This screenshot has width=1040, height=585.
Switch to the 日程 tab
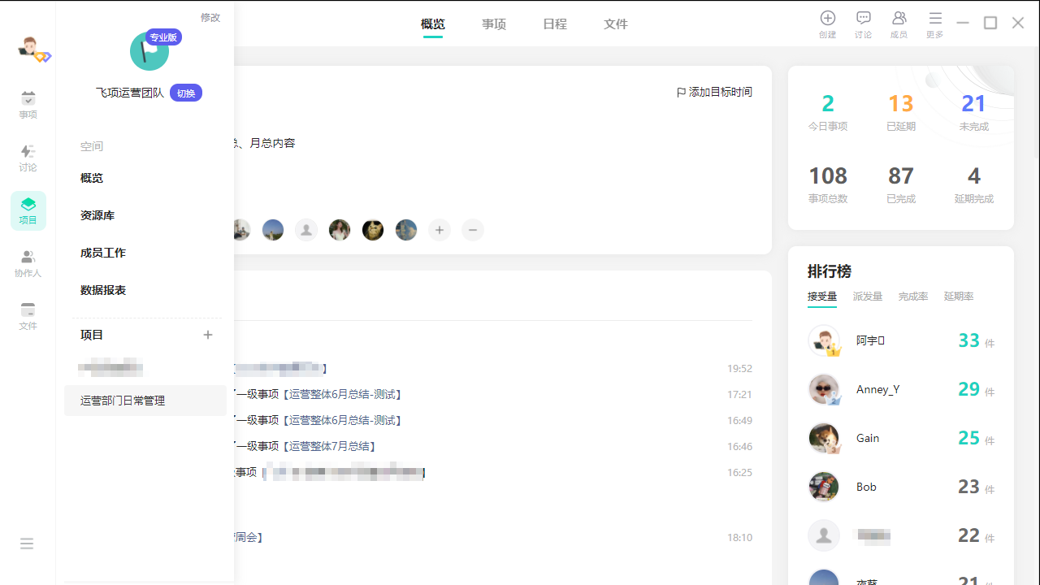555,24
